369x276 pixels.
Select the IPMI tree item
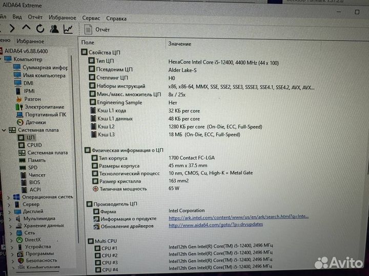25,91
